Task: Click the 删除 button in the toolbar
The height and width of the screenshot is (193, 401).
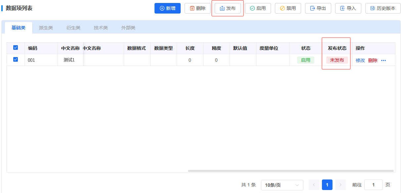Action: 198,8
